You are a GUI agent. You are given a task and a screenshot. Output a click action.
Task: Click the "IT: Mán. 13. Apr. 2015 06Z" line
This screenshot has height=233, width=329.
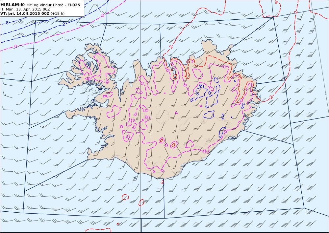(25, 9)
